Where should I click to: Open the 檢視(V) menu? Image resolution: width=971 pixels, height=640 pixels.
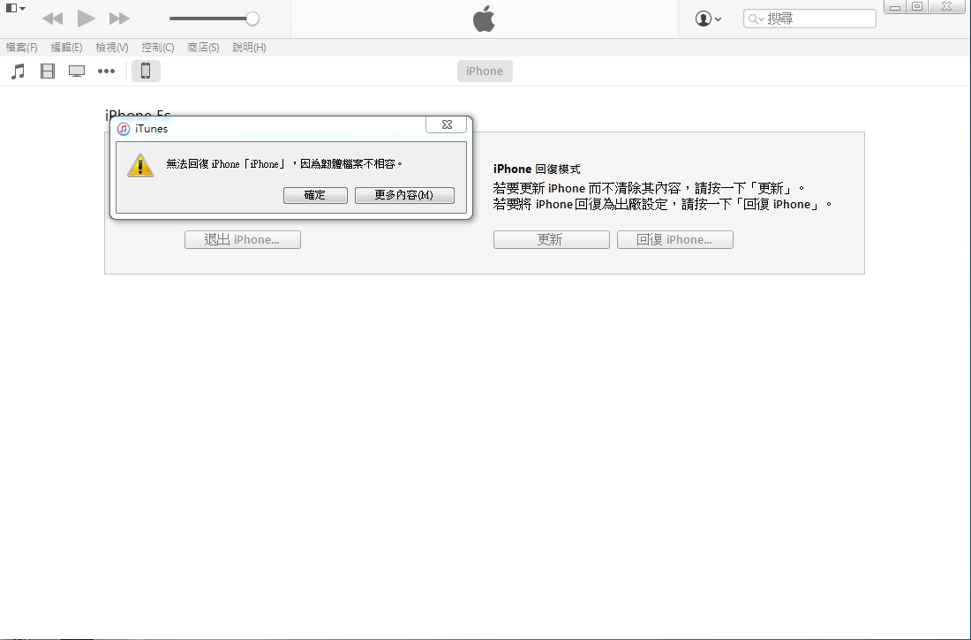112,47
